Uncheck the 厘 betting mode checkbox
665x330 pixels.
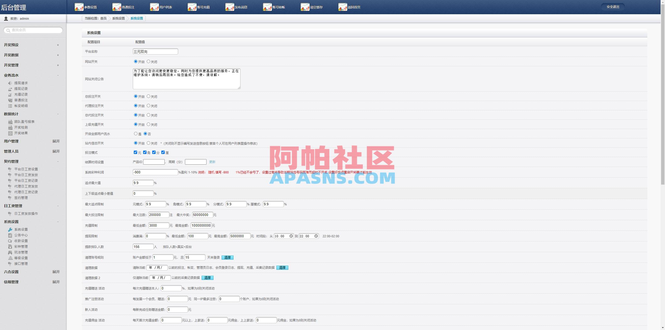point(163,152)
